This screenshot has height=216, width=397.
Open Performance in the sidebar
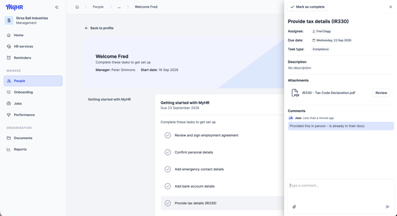pos(33,115)
